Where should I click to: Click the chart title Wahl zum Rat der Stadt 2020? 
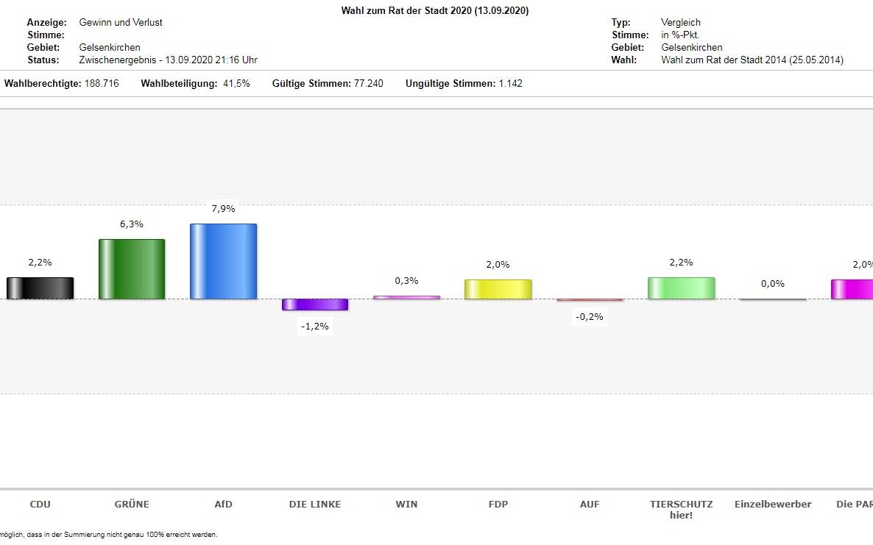click(x=435, y=10)
